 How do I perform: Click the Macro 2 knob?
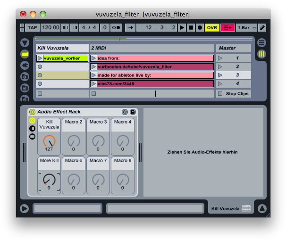click(74, 141)
